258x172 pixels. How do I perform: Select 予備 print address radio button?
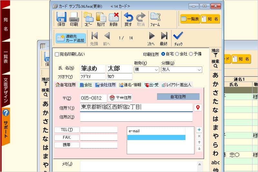[191, 54]
